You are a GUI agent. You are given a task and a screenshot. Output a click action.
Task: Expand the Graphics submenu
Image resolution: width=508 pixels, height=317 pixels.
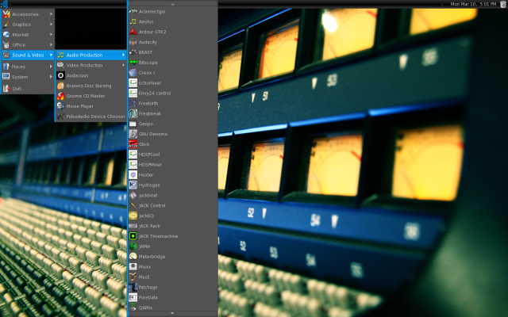[x=22, y=25]
